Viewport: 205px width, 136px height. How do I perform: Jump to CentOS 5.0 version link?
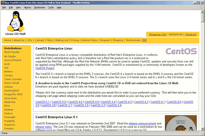click(59, 102)
